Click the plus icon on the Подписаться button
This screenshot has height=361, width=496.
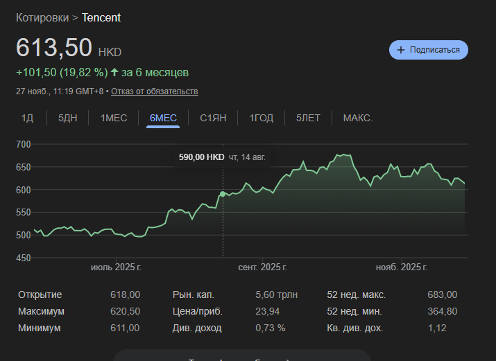[401, 50]
